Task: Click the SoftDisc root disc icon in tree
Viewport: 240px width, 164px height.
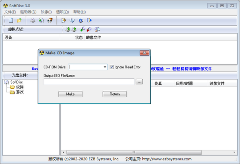Action: point(6,82)
